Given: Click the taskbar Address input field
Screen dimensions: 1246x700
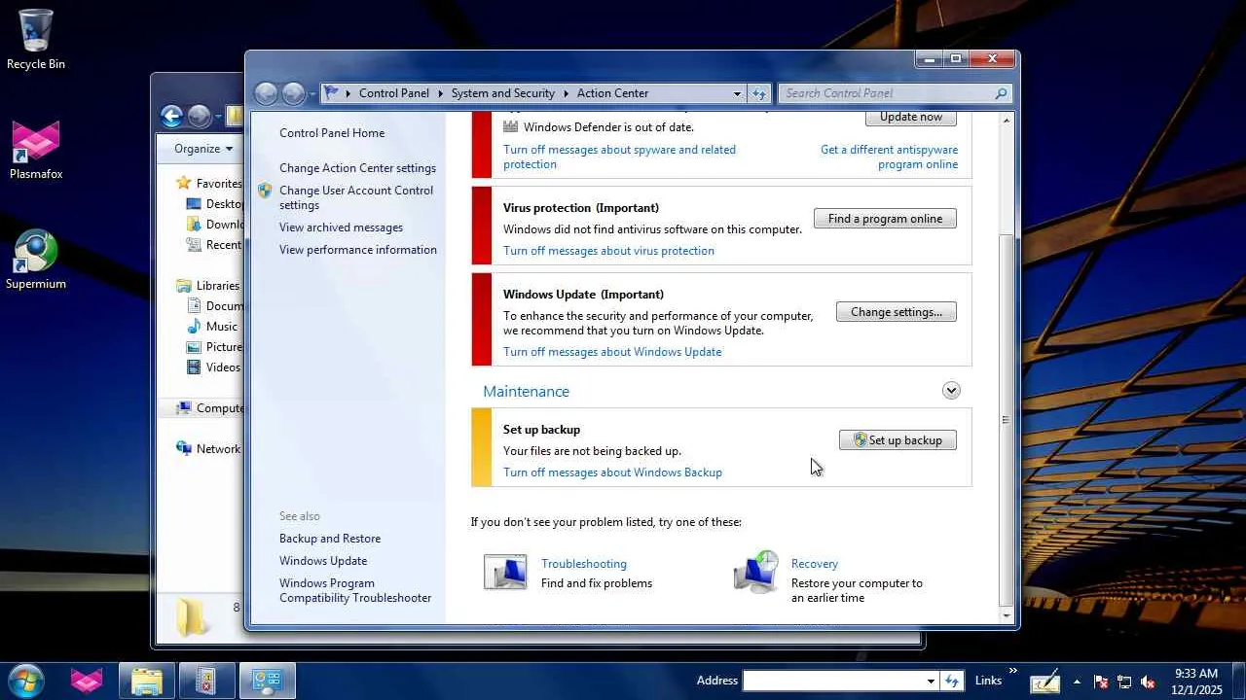Looking at the screenshot, I should click(832, 681).
